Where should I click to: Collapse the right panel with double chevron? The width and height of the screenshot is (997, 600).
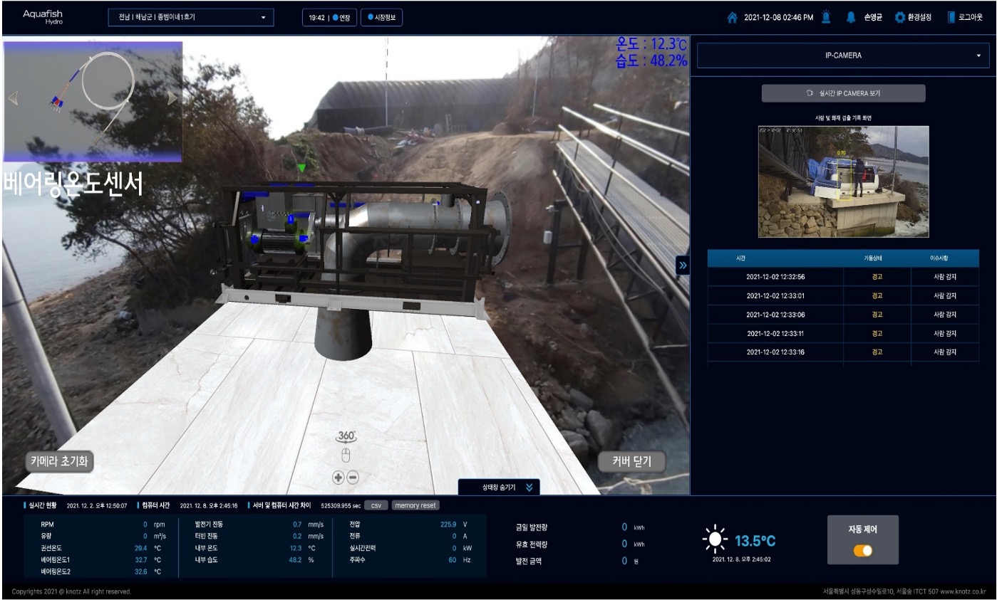[683, 265]
